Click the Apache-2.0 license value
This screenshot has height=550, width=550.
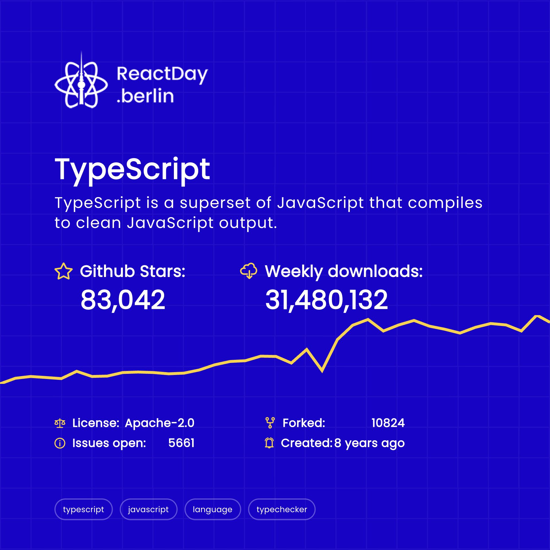(x=160, y=423)
